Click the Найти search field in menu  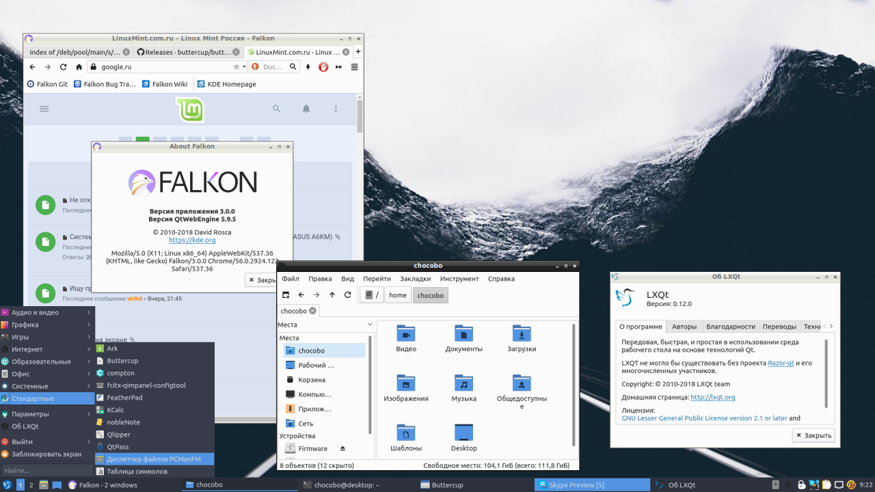tap(46, 470)
